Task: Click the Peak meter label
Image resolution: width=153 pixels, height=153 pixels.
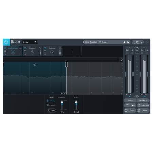Action: 137,50
